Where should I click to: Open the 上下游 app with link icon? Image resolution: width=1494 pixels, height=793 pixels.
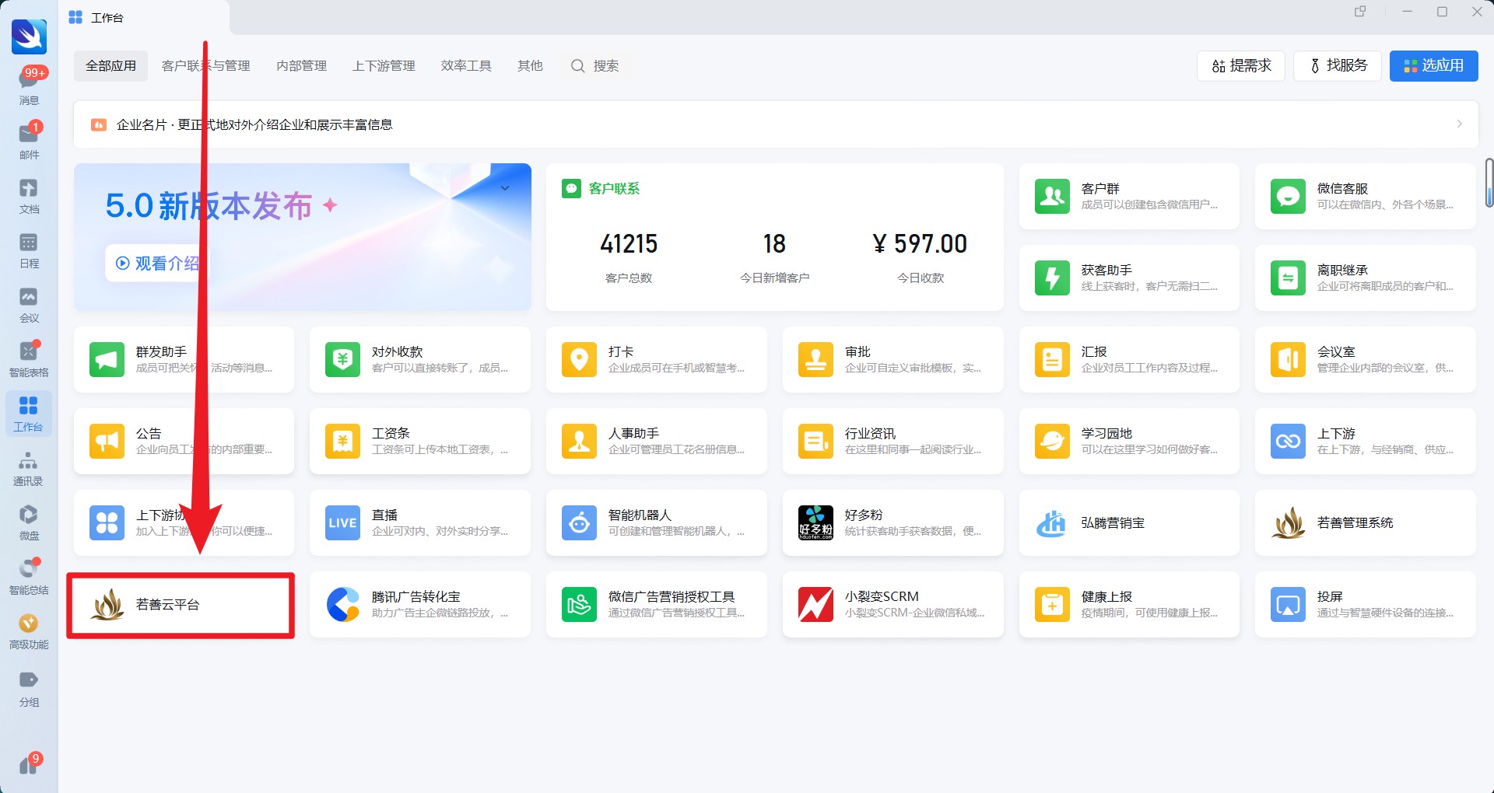[1365, 441]
